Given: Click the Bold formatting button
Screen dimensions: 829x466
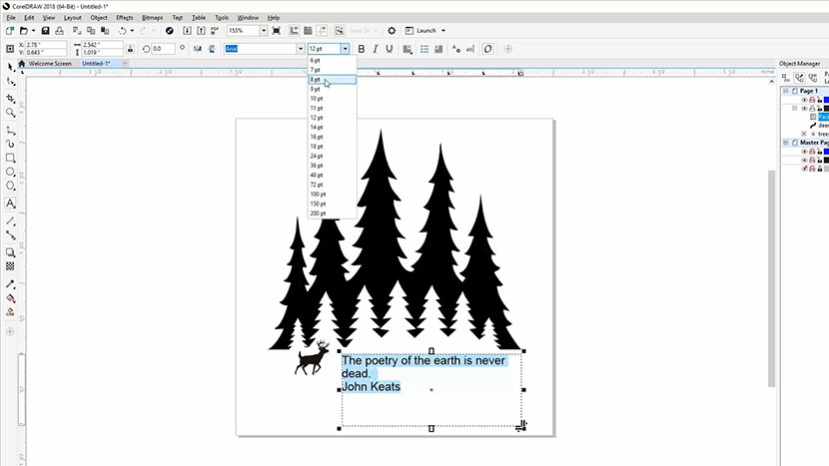Looking at the screenshot, I should (x=362, y=49).
